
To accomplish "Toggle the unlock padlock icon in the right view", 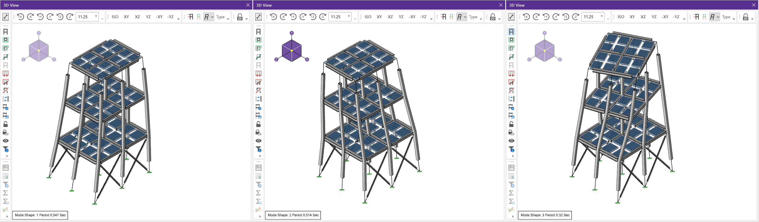I will point(512,124).
